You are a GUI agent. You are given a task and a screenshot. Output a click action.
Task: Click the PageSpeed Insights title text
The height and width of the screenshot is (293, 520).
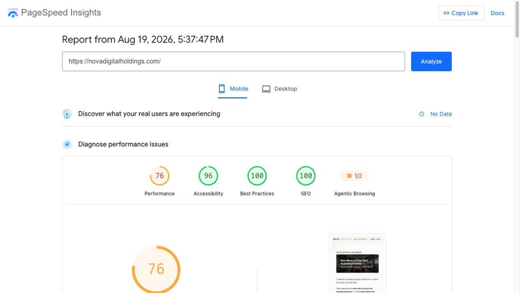[61, 13]
